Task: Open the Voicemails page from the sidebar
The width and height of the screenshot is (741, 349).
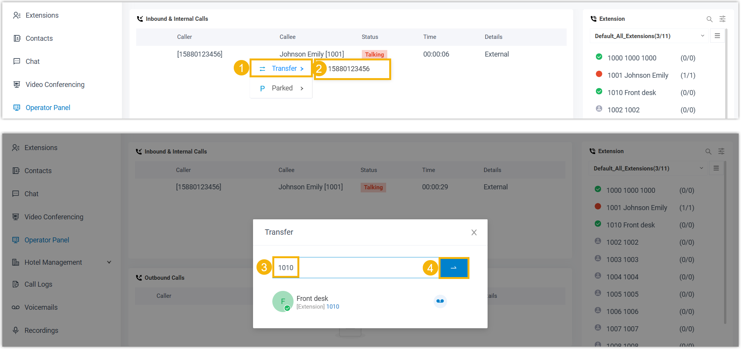Action: point(41,307)
